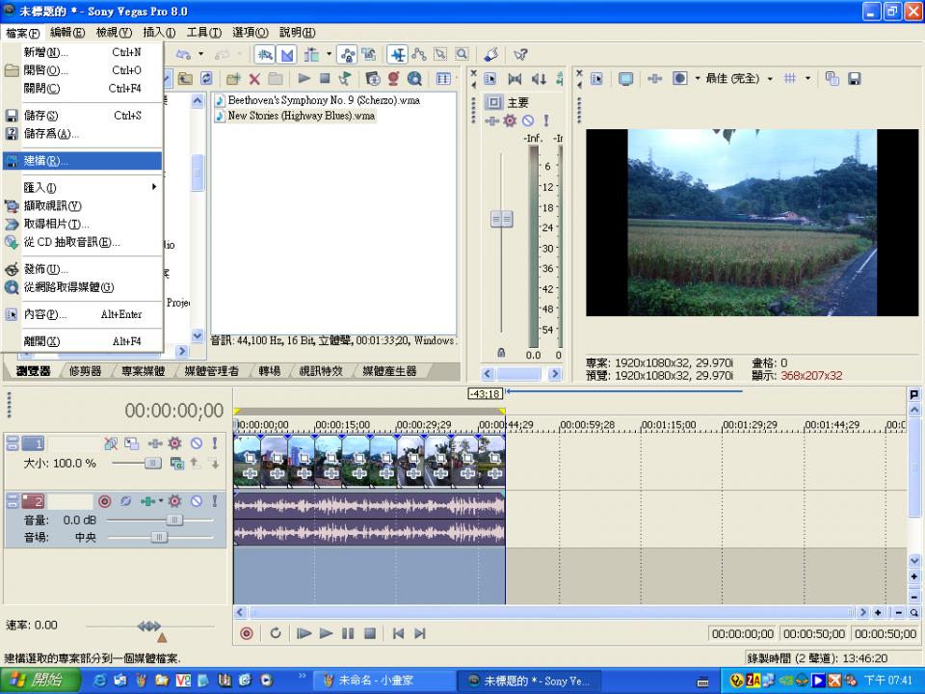The height and width of the screenshot is (694, 925).
Task: Click the record button in transport bar
Action: pos(247,633)
